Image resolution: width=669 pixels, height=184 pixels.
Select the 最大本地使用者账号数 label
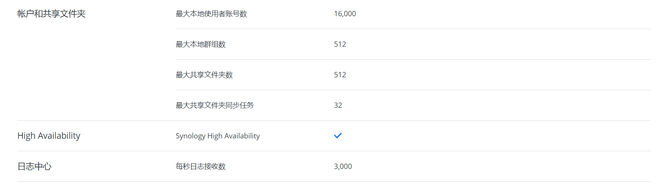pos(211,14)
